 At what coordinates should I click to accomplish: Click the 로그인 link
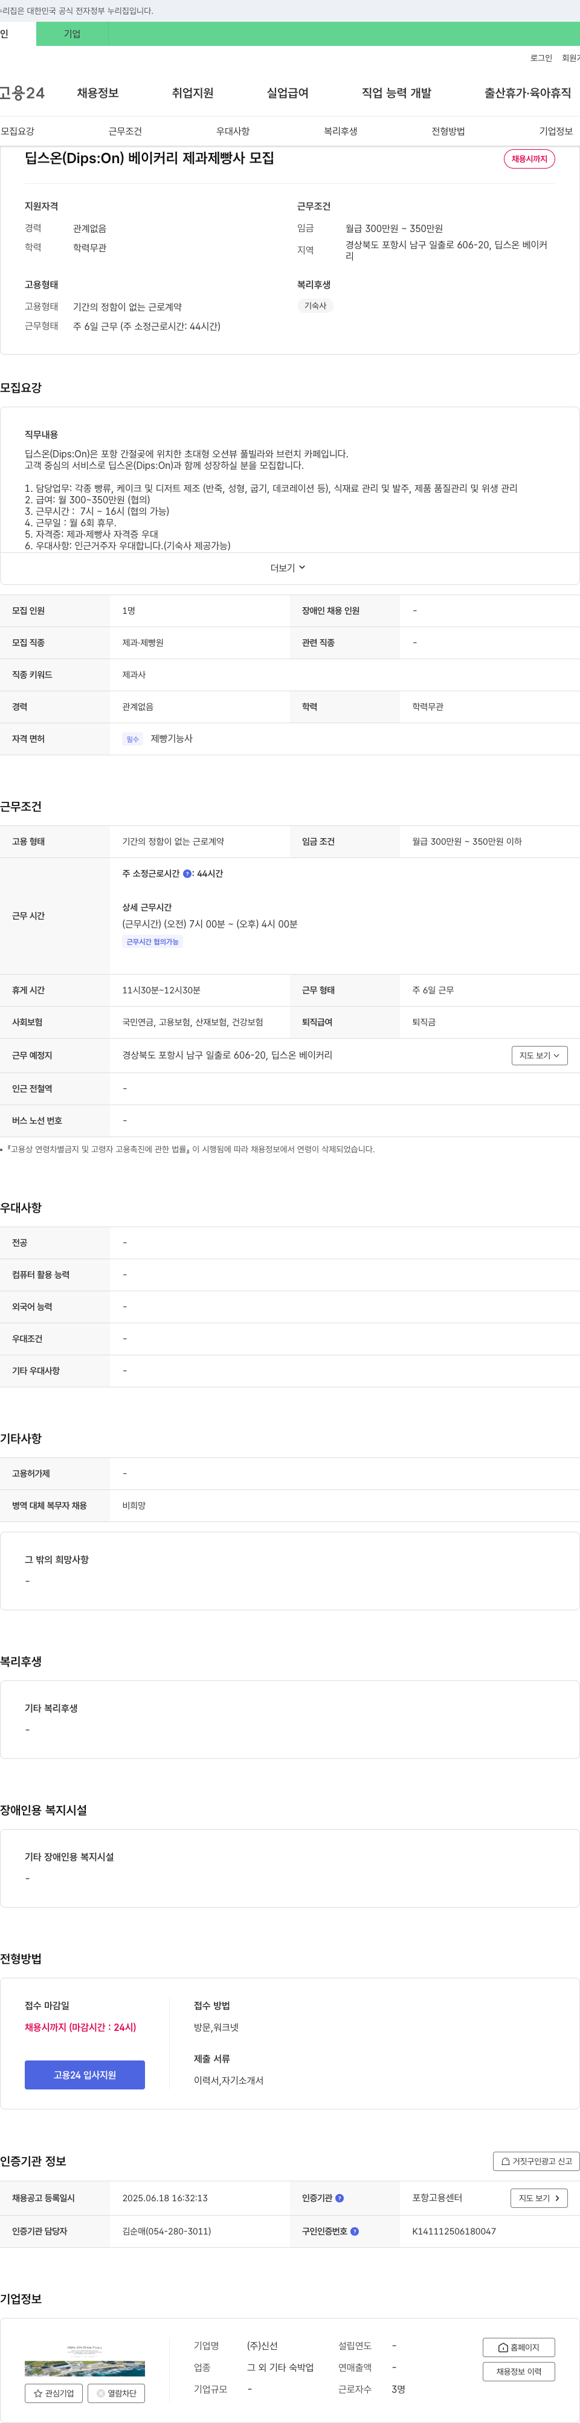point(541,59)
